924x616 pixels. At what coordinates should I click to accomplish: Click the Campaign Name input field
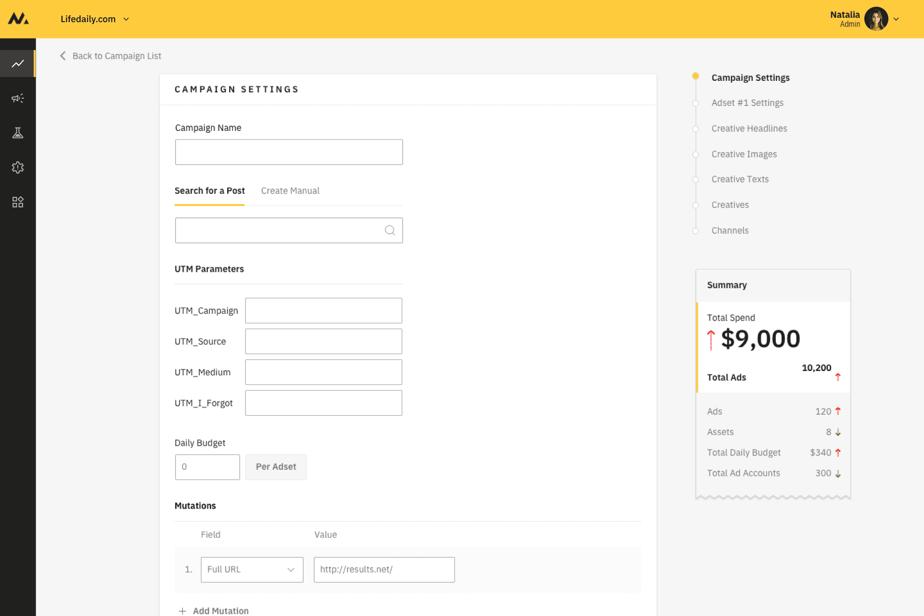pyautogui.click(x=289, y=152)
